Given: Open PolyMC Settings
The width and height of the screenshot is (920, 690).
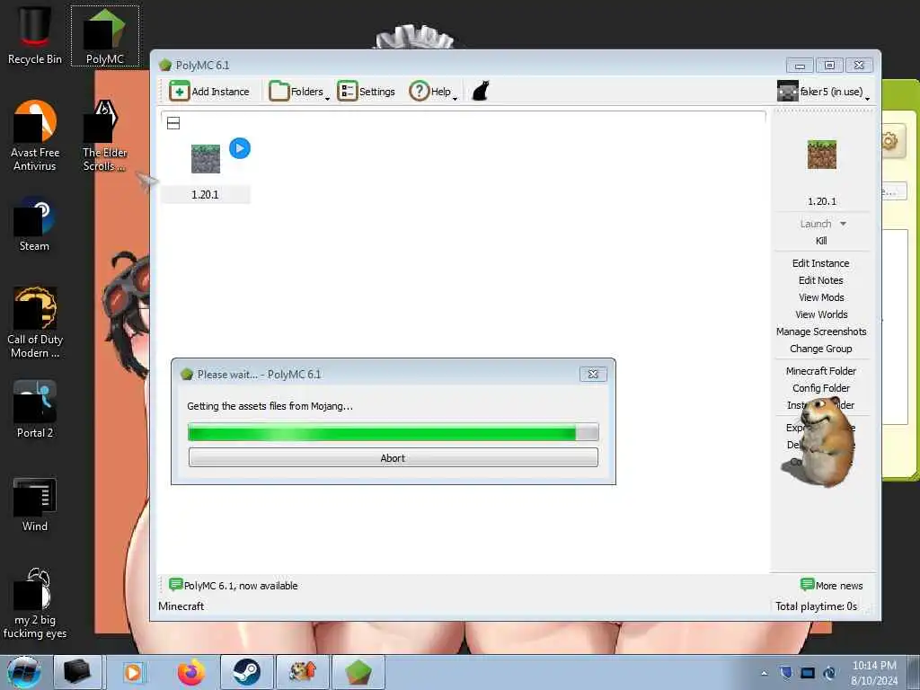Looking at the screenshot, I should click(367, 92).
